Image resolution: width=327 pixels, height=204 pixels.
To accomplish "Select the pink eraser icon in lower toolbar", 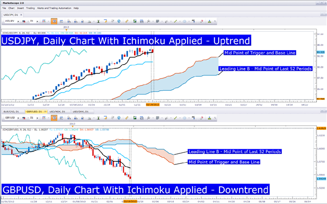I will point(201,118).
